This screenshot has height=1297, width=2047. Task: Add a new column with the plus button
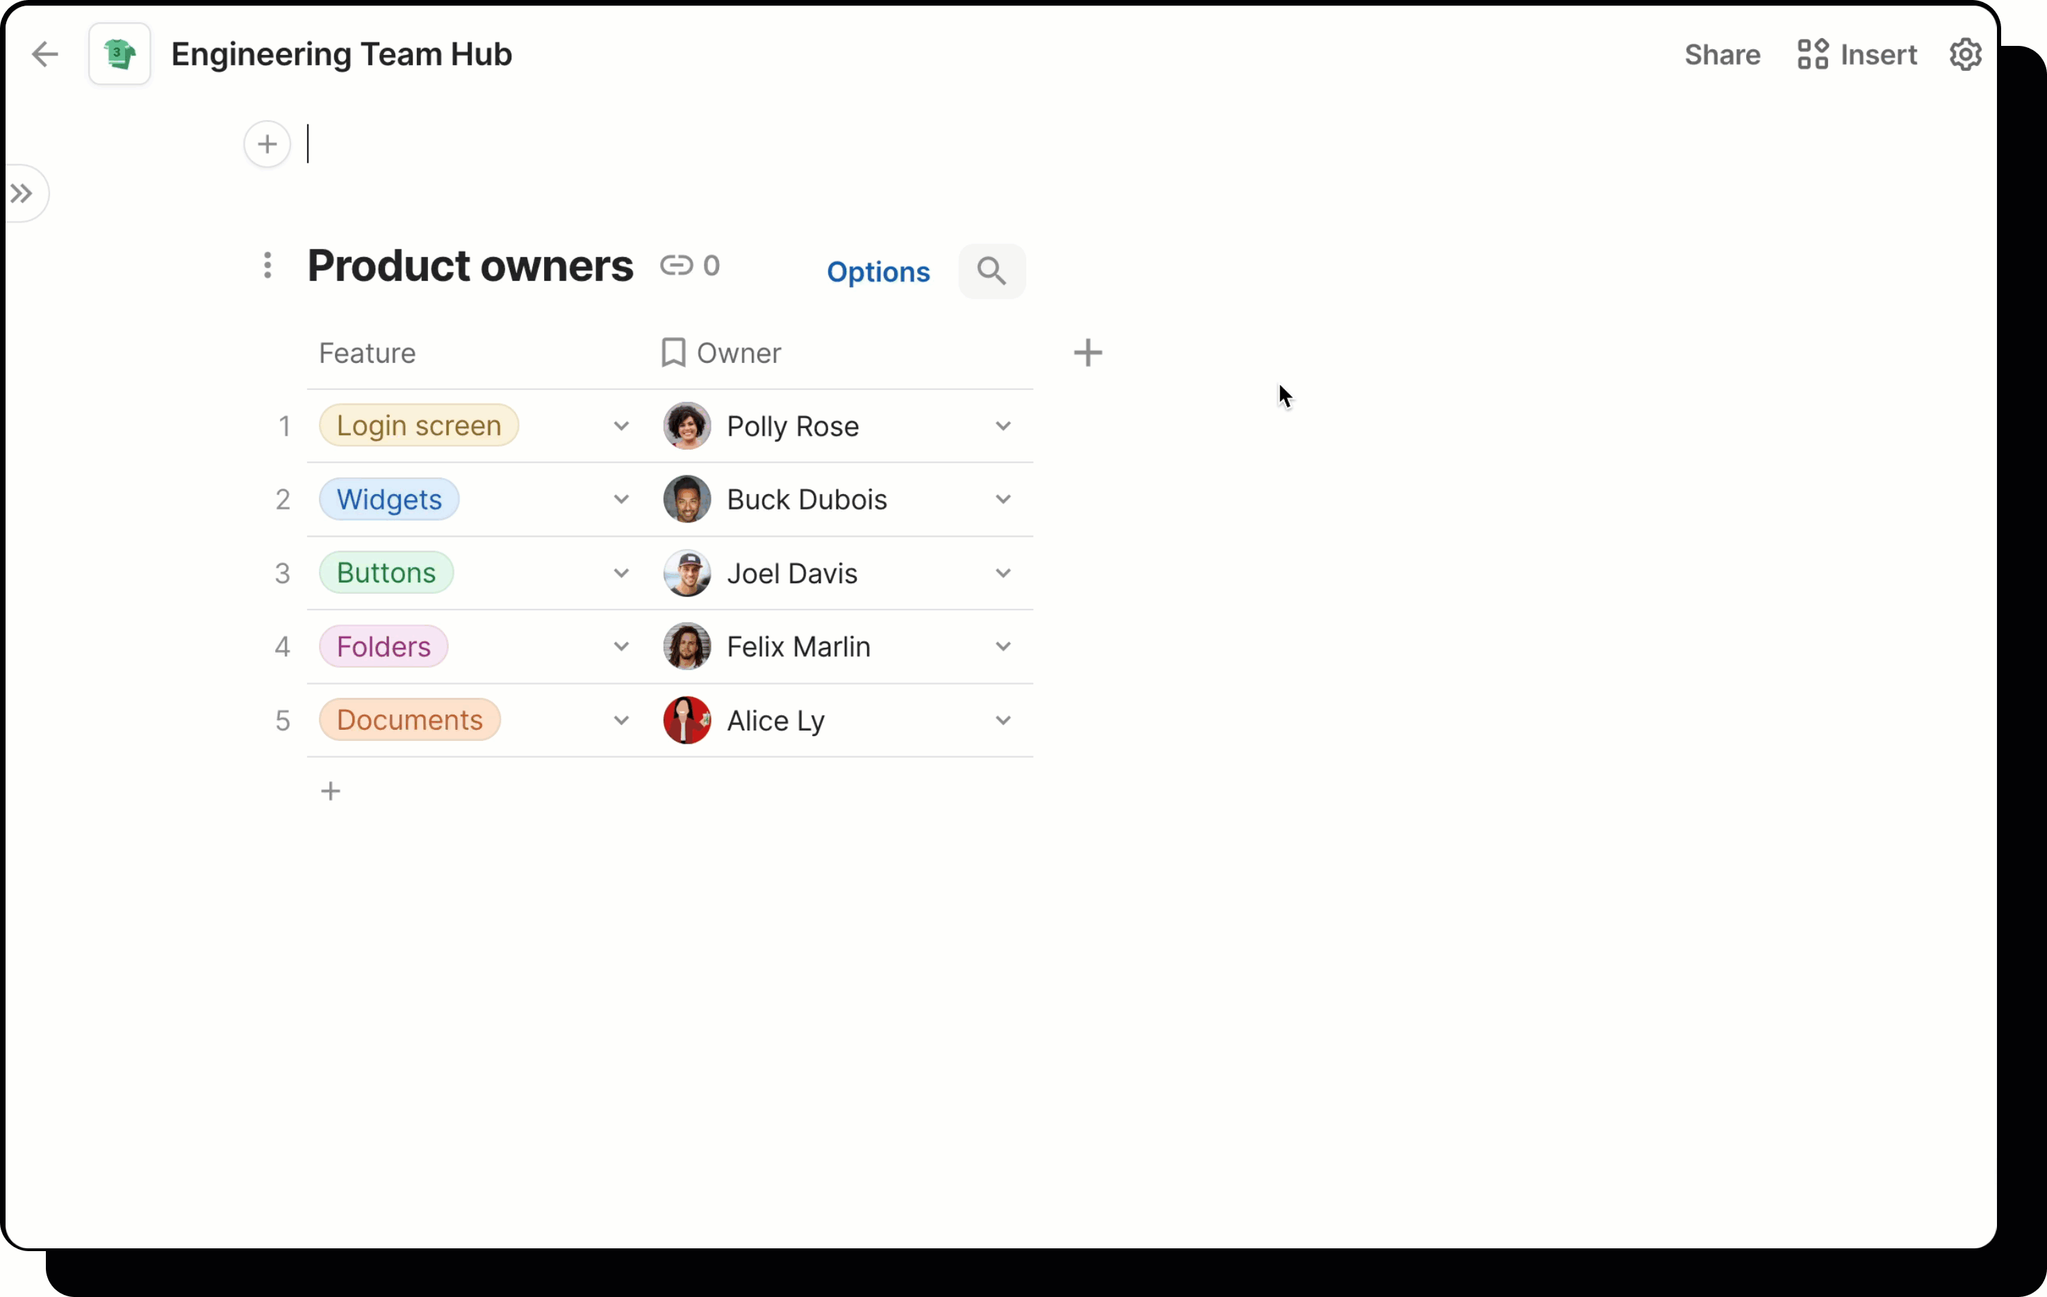1089,353
